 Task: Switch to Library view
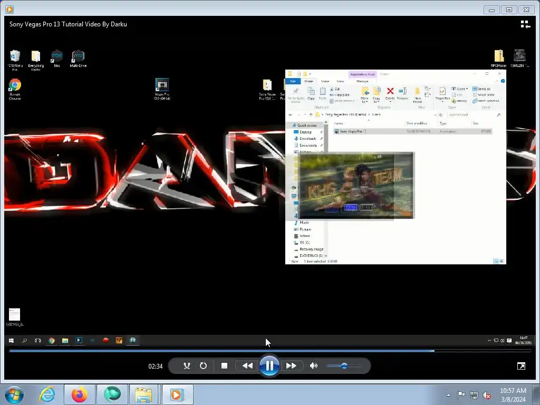525,24
